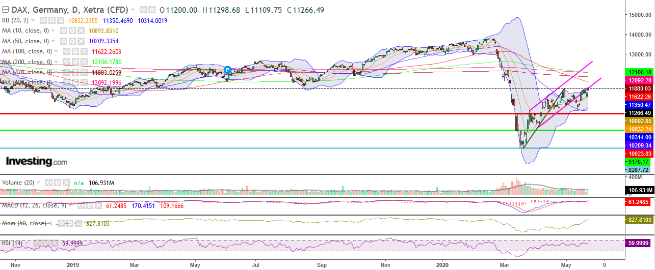Open settings gear for MA (200, close, 0)
The height and width of the screenshot is (270, 655).
click(75, 62)
